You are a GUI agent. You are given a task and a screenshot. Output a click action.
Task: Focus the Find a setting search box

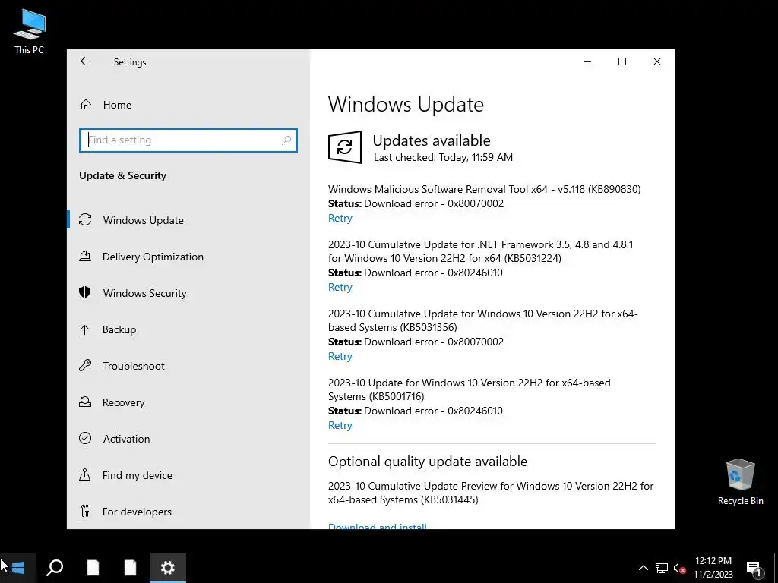click(x=188, y=140)
